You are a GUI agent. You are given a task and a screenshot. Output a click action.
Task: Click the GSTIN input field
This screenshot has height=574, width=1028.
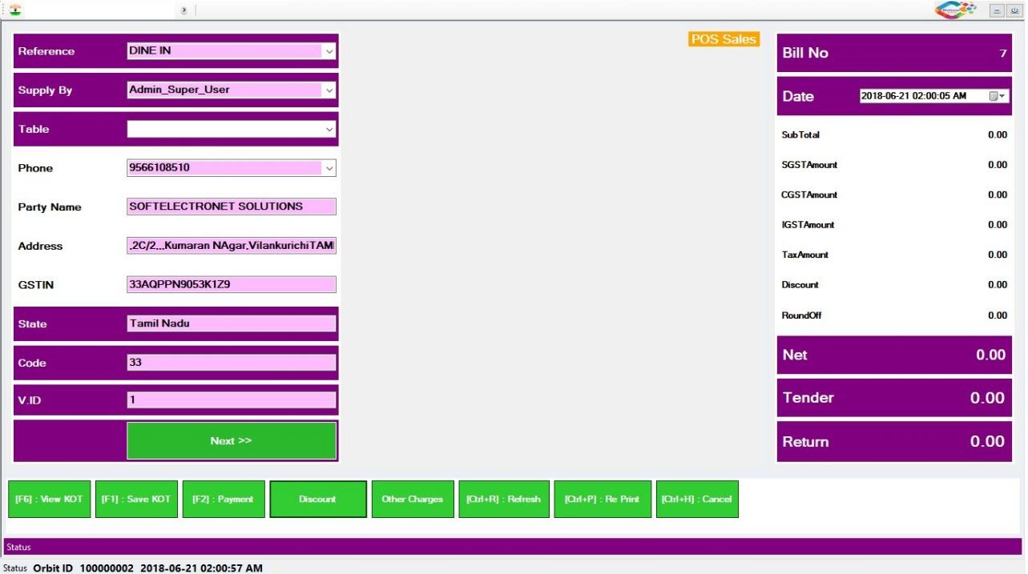tap(231, 284)
